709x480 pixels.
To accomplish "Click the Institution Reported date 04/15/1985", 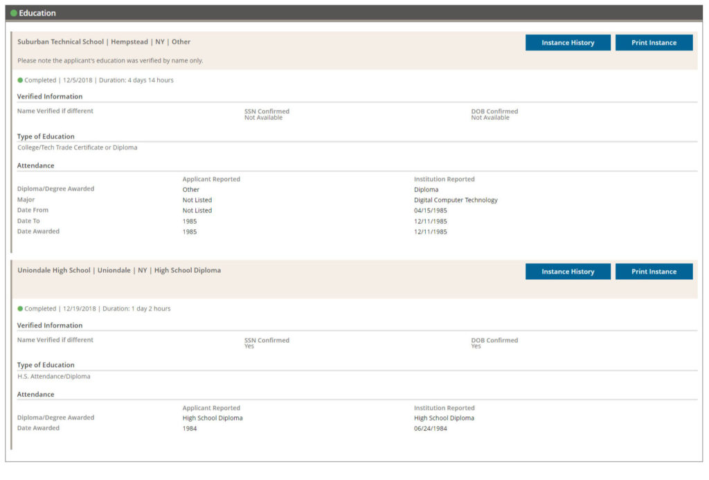I will [x=431, y=211].
